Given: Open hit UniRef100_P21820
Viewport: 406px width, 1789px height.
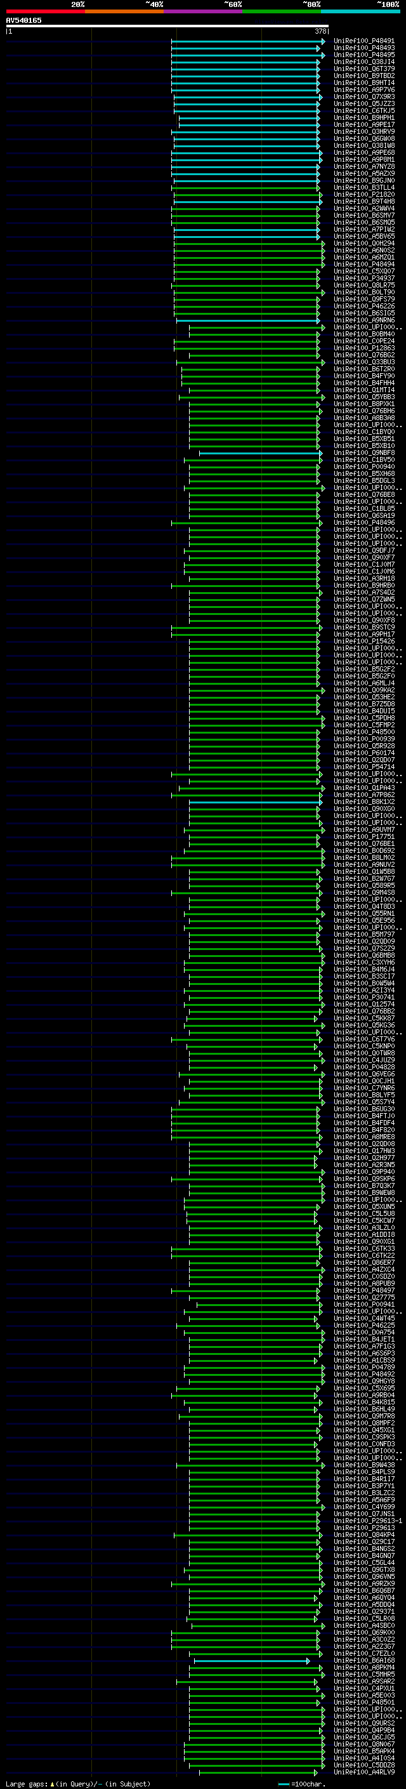Looking at the screenshot, I should tap(364, 194).
